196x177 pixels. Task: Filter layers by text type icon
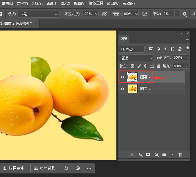point(165,49)
